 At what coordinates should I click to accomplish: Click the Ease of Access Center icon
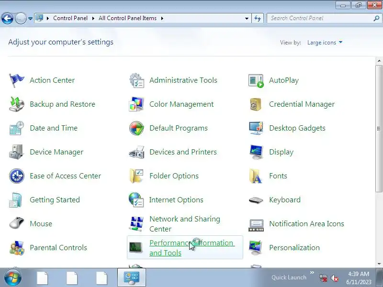pyautogui.click(x=17, y=176)
